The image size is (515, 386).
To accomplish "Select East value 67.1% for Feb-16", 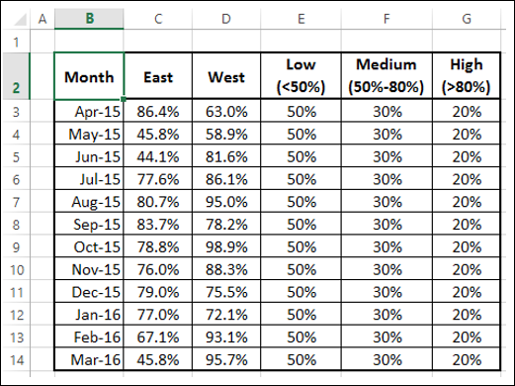I will 158,337.
